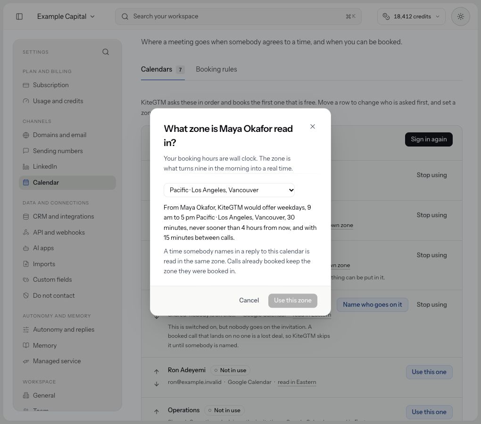
Task: Switch to the Calendars tab
Action: pos(163,70)
